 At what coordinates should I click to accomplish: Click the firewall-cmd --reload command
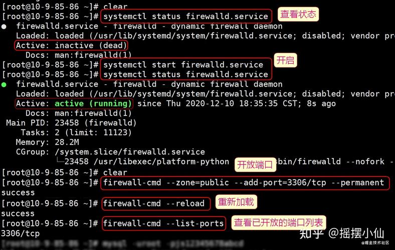[x=154, y=203]
